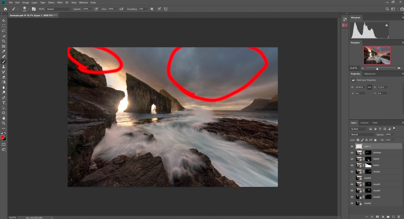Select the Move tool

coord(4,21)
